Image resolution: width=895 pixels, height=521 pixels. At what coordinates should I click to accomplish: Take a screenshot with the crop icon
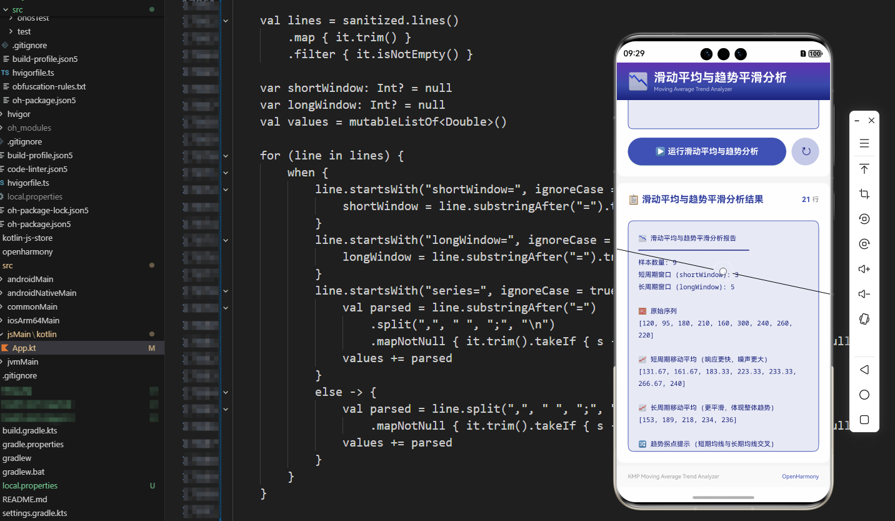tap(864, 194)
